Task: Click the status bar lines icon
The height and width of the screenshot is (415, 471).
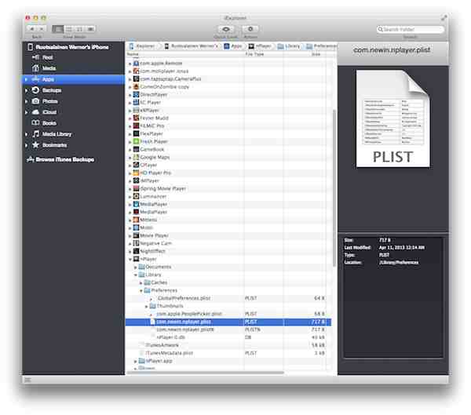Action: pyautogui.click(x=28, y=380)
